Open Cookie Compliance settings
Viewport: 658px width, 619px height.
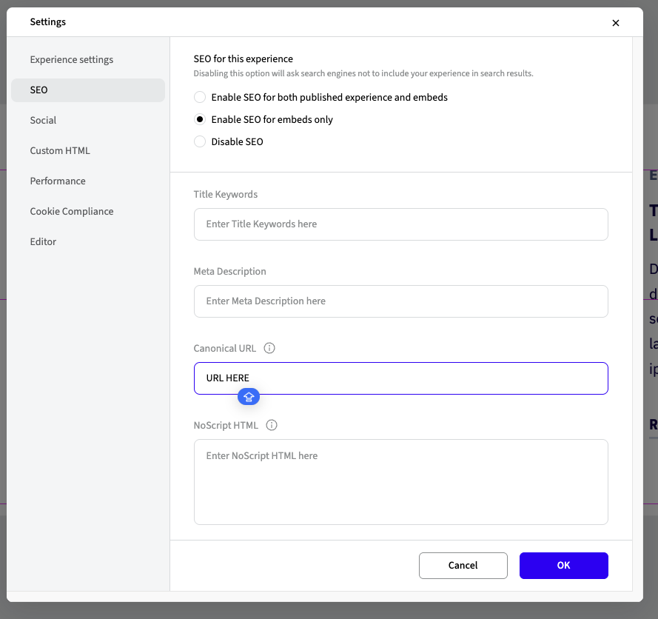tap(72, 211)
